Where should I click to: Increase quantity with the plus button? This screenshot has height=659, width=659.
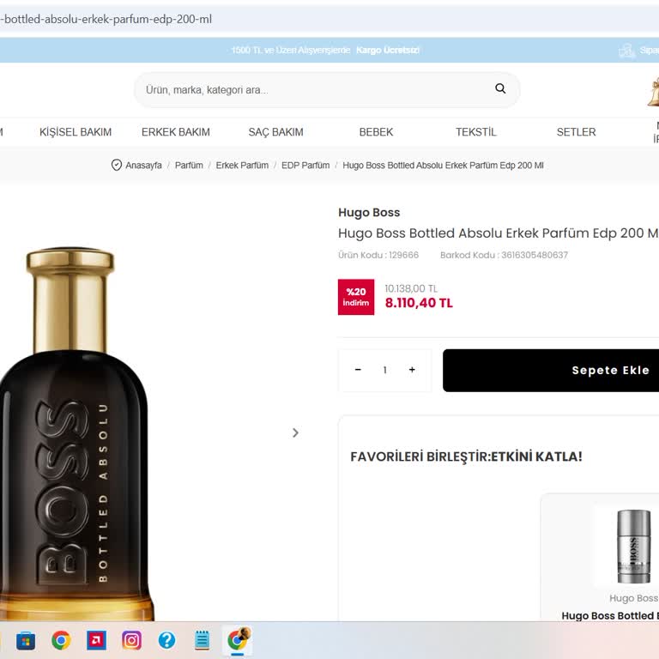click(412, 370)
